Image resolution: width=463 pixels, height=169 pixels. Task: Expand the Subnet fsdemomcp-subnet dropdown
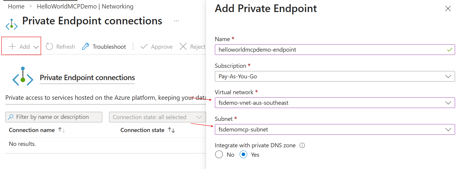coord(335,129)
